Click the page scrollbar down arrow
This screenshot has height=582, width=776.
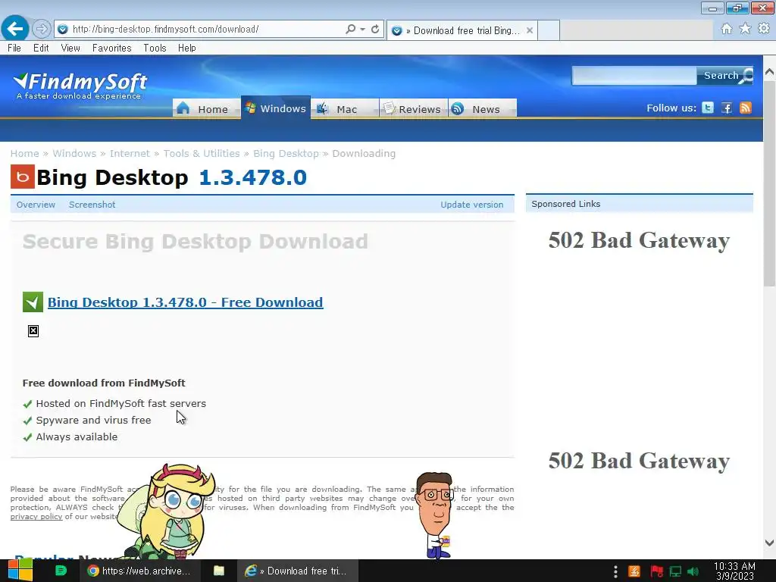click(x=770, y=543)
